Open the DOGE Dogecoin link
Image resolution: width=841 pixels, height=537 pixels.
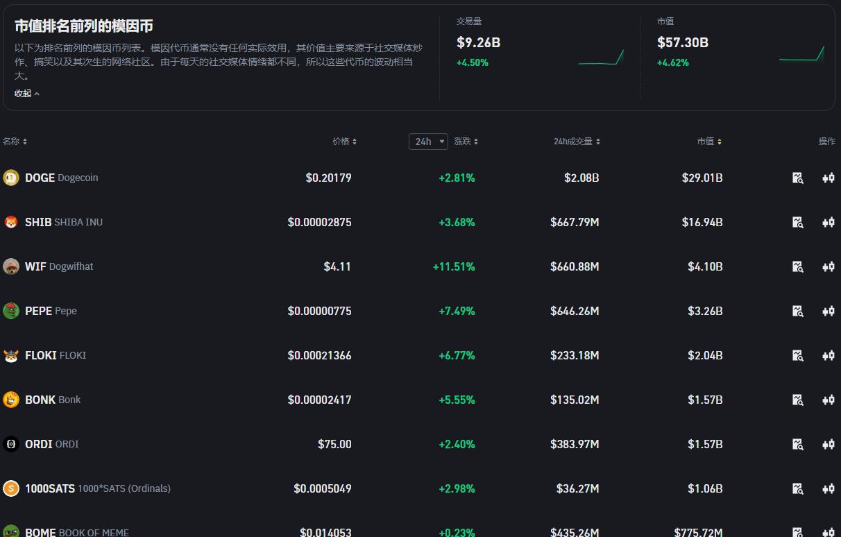(62, 178)
